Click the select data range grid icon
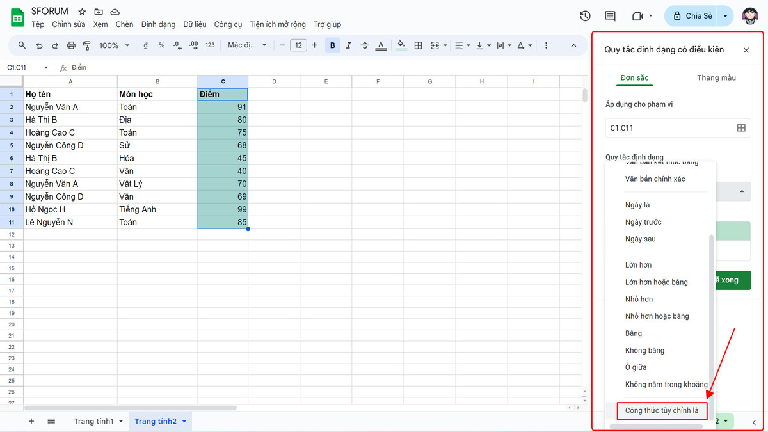Image resolution: width=768 pixels, height=432 pixels. [741, 128]
